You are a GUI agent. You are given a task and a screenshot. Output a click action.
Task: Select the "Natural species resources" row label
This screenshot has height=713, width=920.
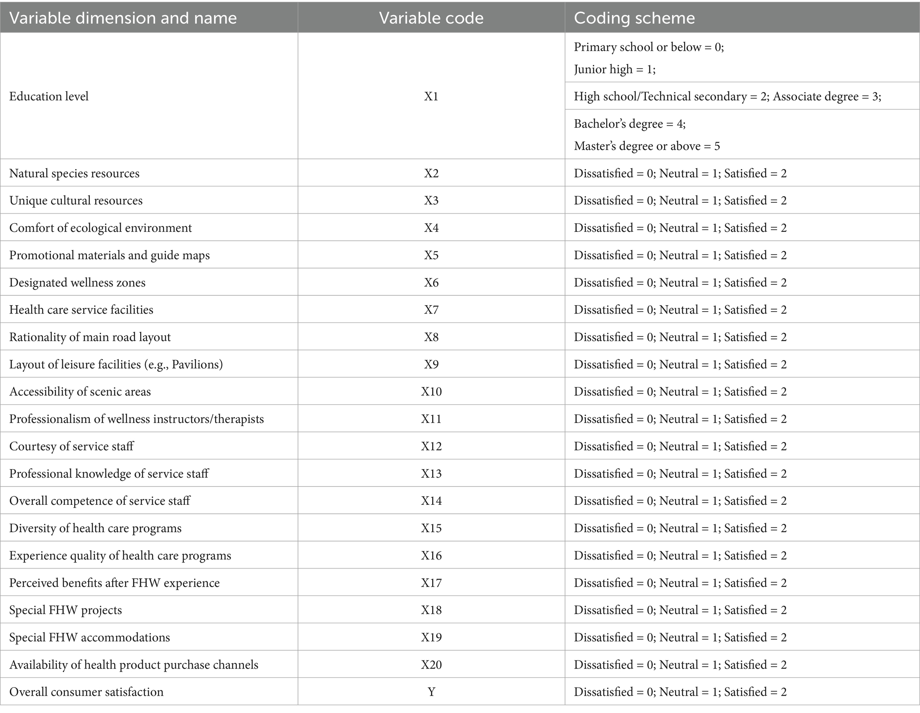[x=74, y=173]
